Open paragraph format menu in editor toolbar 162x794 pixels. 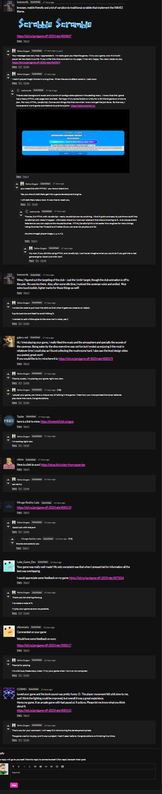coord(13,766)
